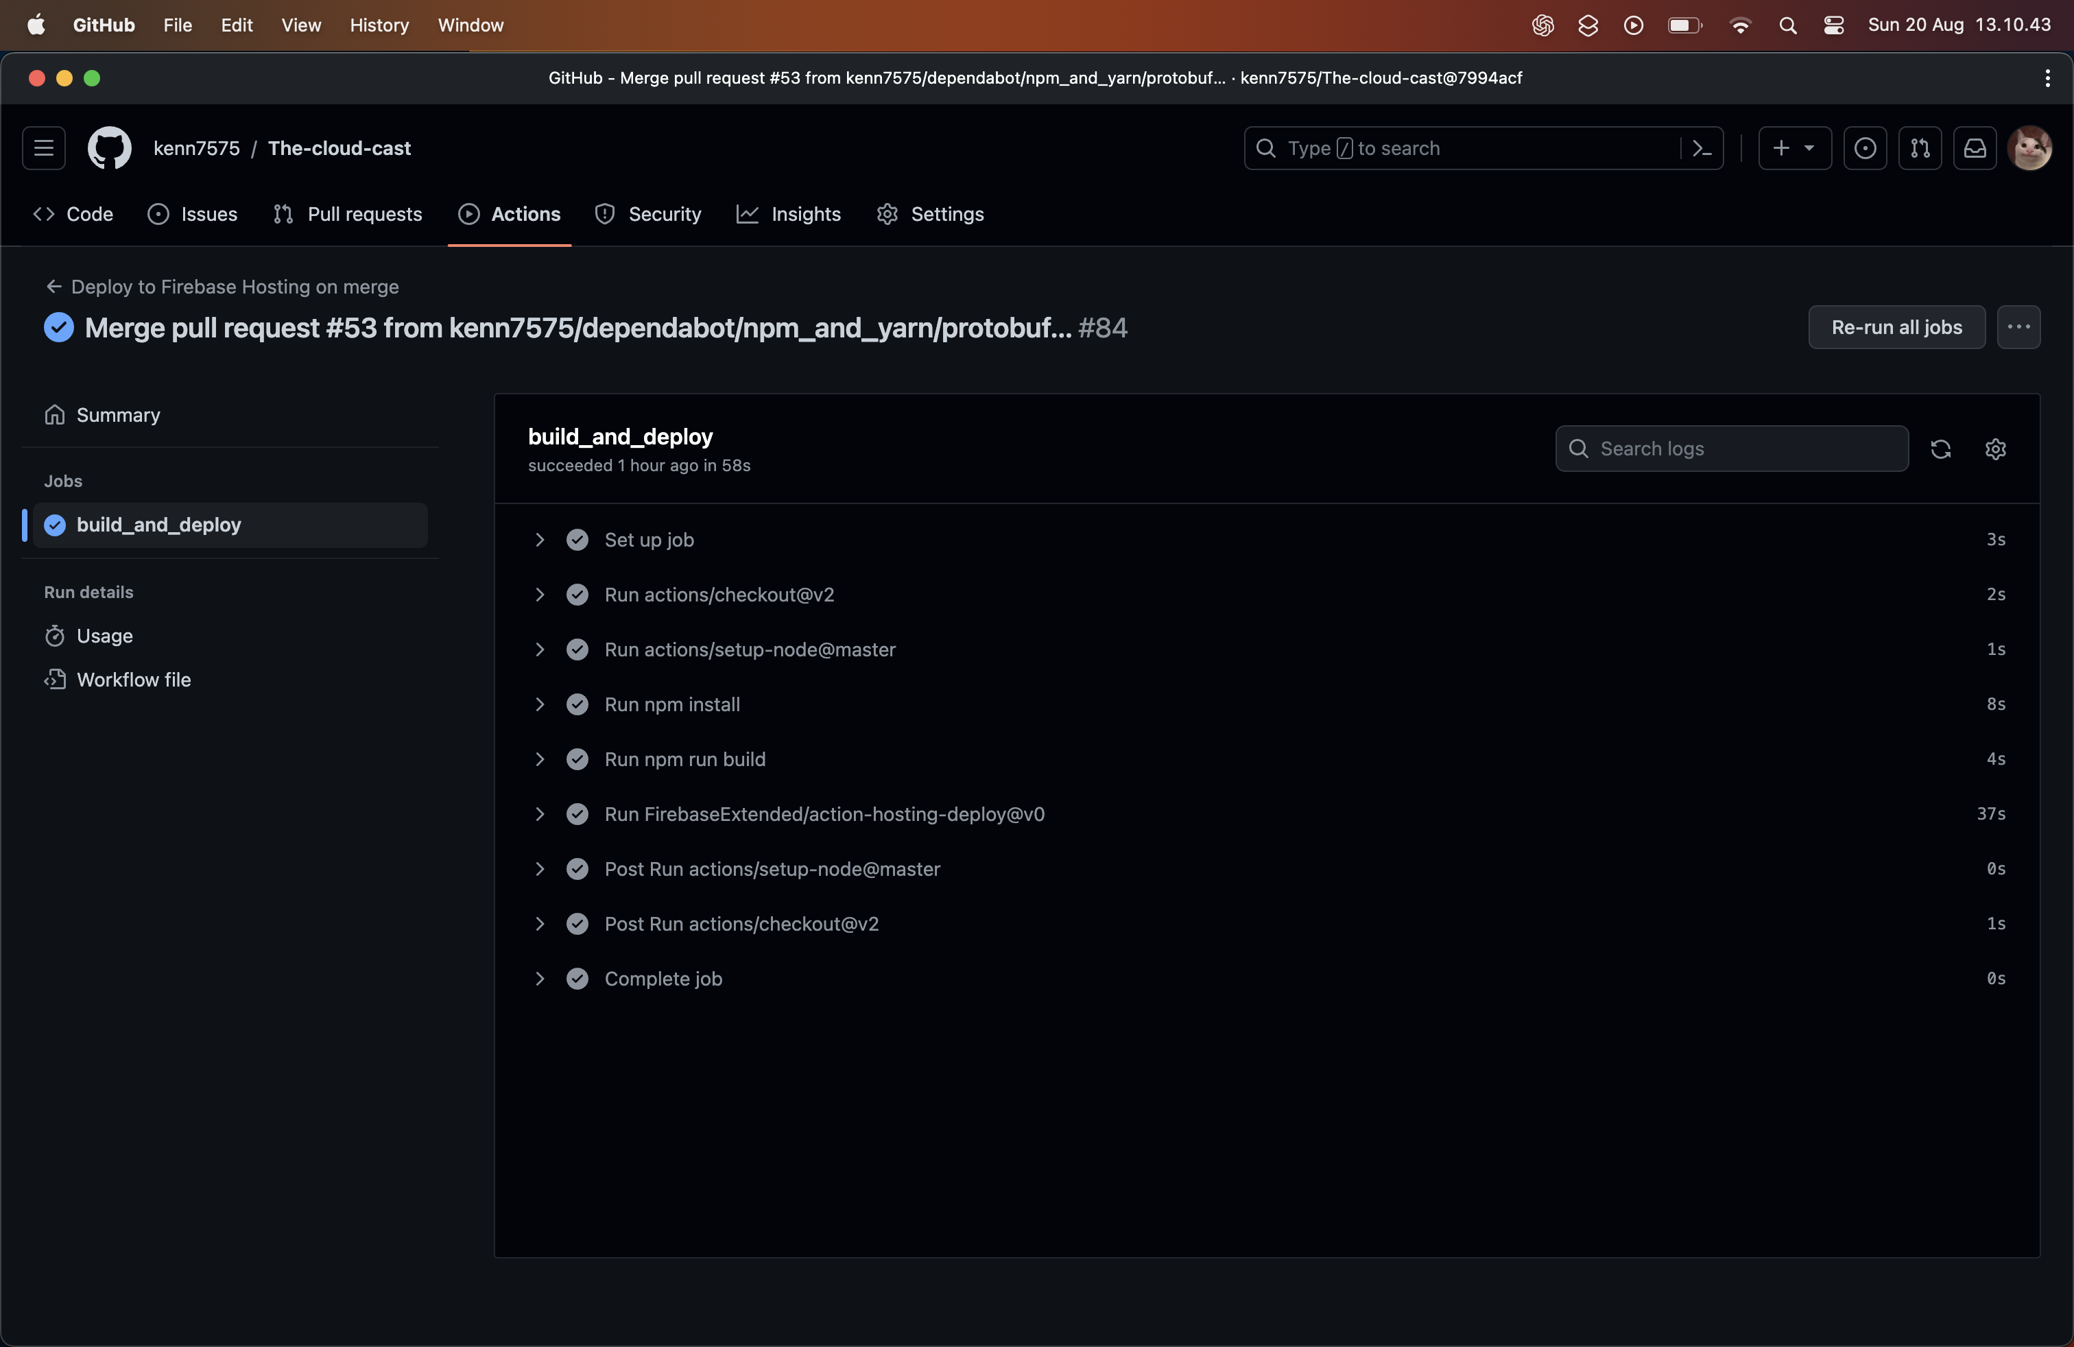This screenshot has width=2074, height=1347.
Task: Open the three-dot run options menu
Action: (x=2019, y=328)
